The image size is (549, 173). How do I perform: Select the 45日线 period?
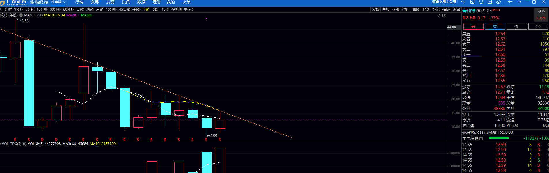click(x=124, y=9)
